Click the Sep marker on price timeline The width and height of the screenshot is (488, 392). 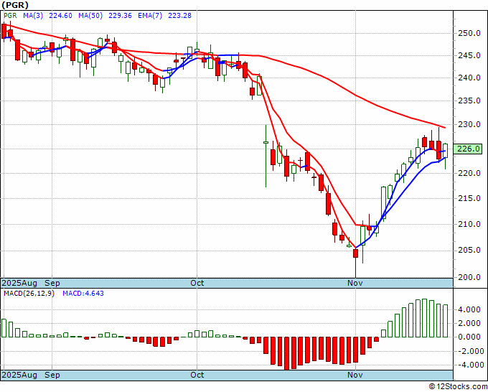[x=52, y=283]
